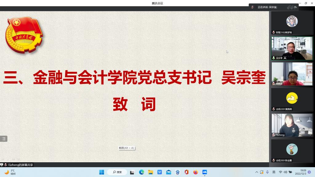Click the weather widget showing 3°C
The width and height of the screenshot is (315, 177).
point(10,172)
